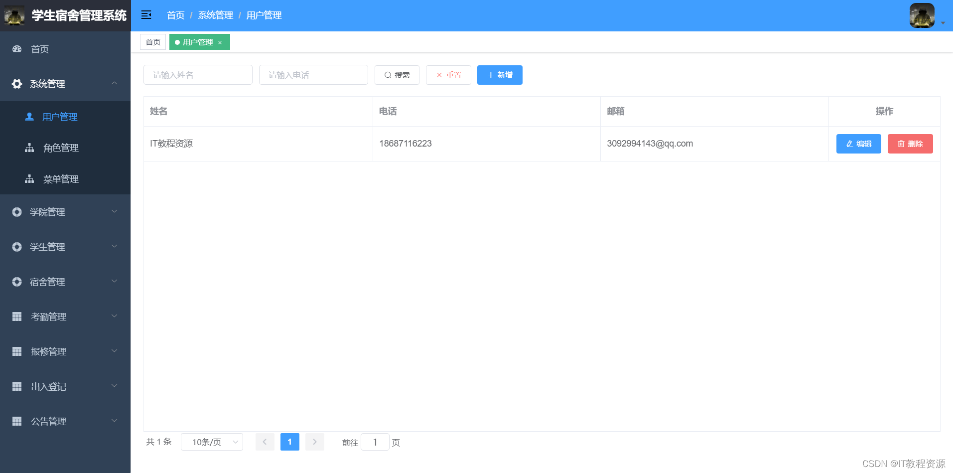This screenshot has height=473, width=953.
Task: Click the 共 1 条 total count text
Action: click(x=159, y=442)
